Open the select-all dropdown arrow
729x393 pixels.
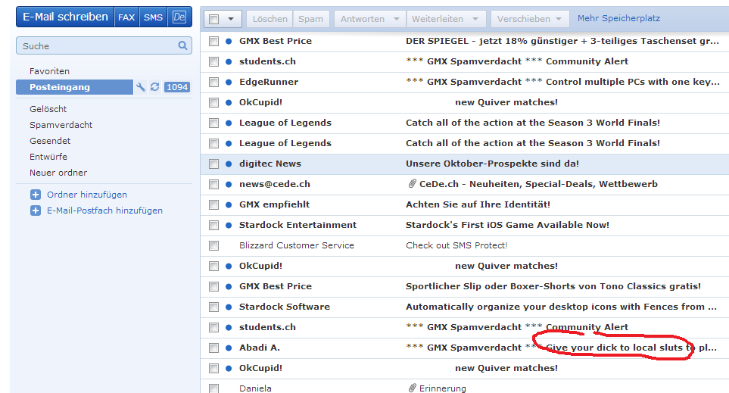231,19
